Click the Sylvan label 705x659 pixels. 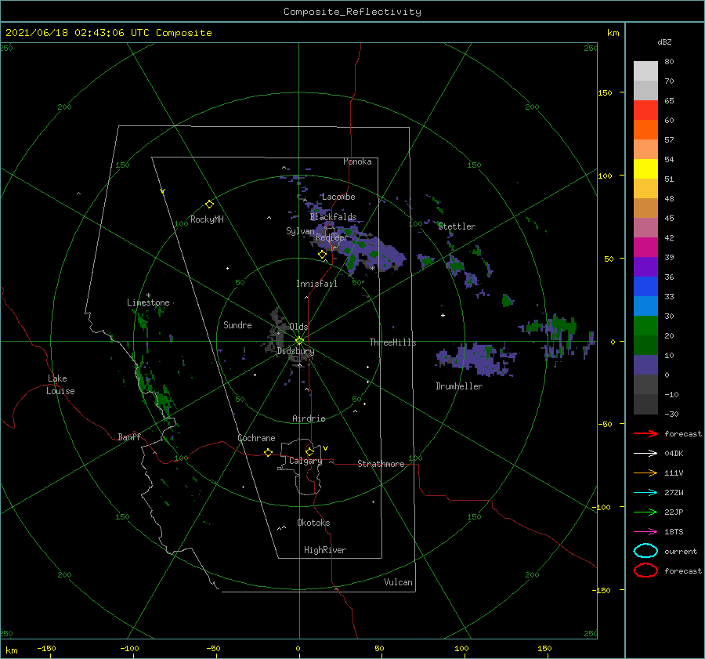[x=300, y=231]
